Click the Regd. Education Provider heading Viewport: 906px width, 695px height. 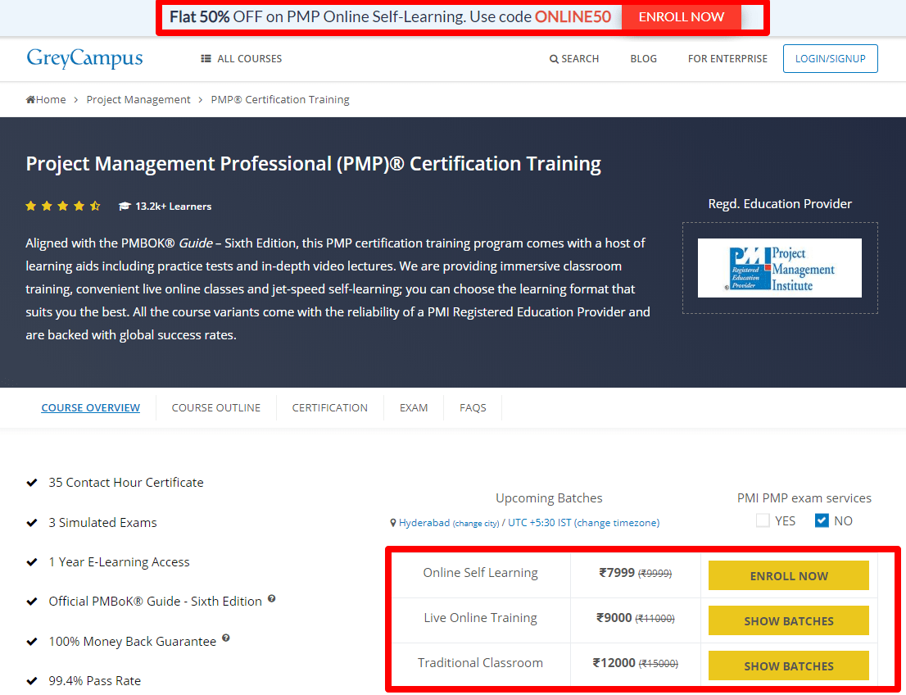(x=780, y=203)
